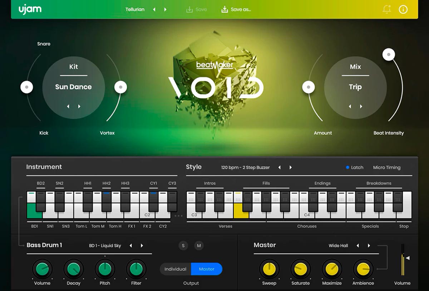Select next Master reverb after Wide Hall
The height and width of the screenshot is (291, 429).
click(x=369, y=246)
